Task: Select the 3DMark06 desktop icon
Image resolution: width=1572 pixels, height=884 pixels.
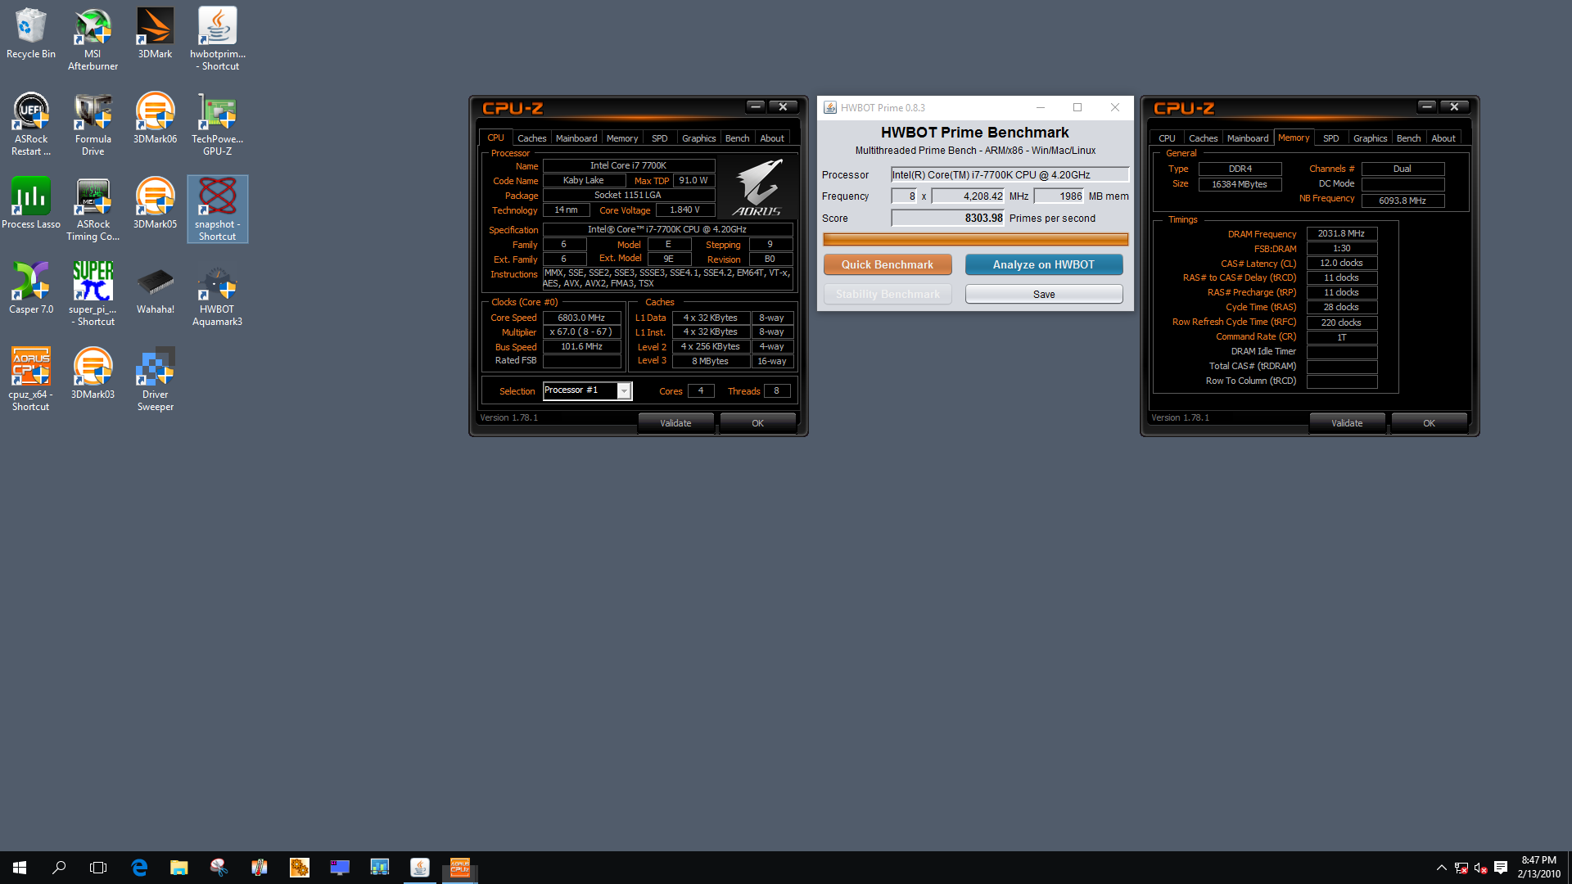Action: (155, 119)
